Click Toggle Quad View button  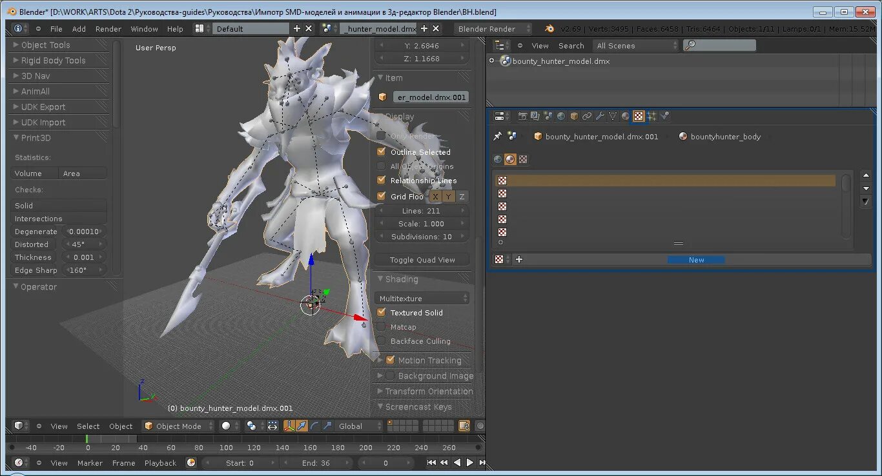pos(422,259)
